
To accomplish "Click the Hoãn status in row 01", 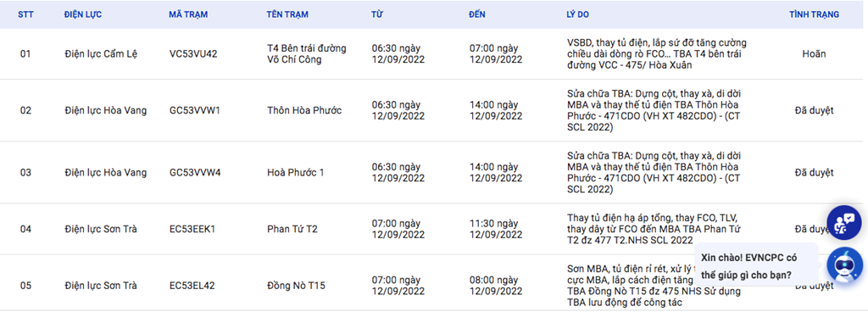I will pos(814,54).
